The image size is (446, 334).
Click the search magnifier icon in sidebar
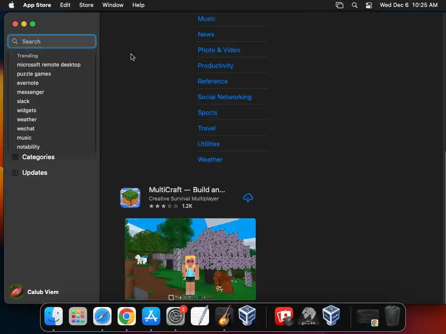click(15, 41)
